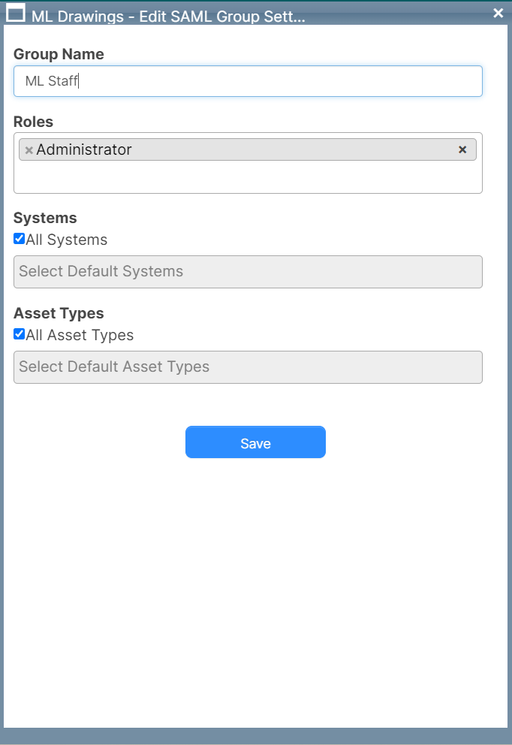Select the Administrator role tag text

tap(84, 150)
